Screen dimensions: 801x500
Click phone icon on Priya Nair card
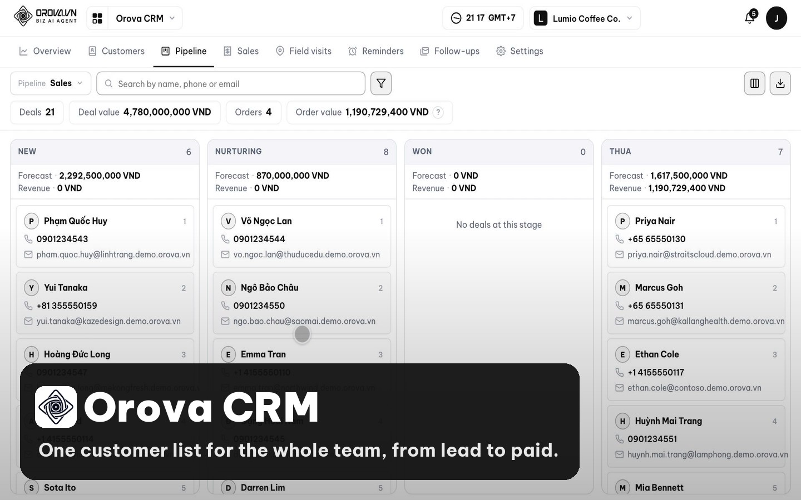(x=619, y=239)
